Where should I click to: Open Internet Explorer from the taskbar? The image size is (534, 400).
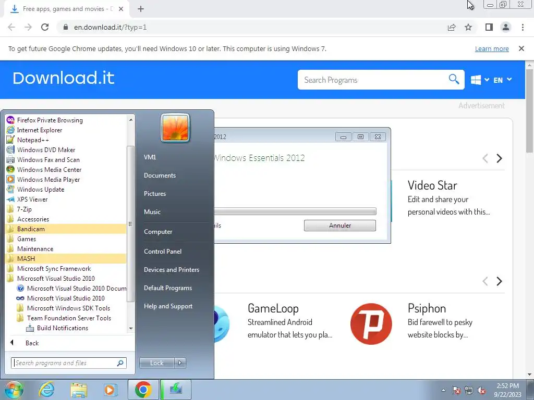(x=46, y=390)
